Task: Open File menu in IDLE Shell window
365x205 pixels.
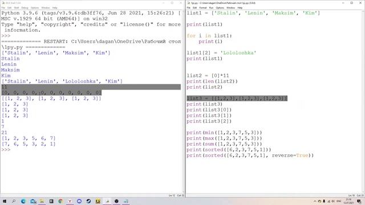Action: 3,7
